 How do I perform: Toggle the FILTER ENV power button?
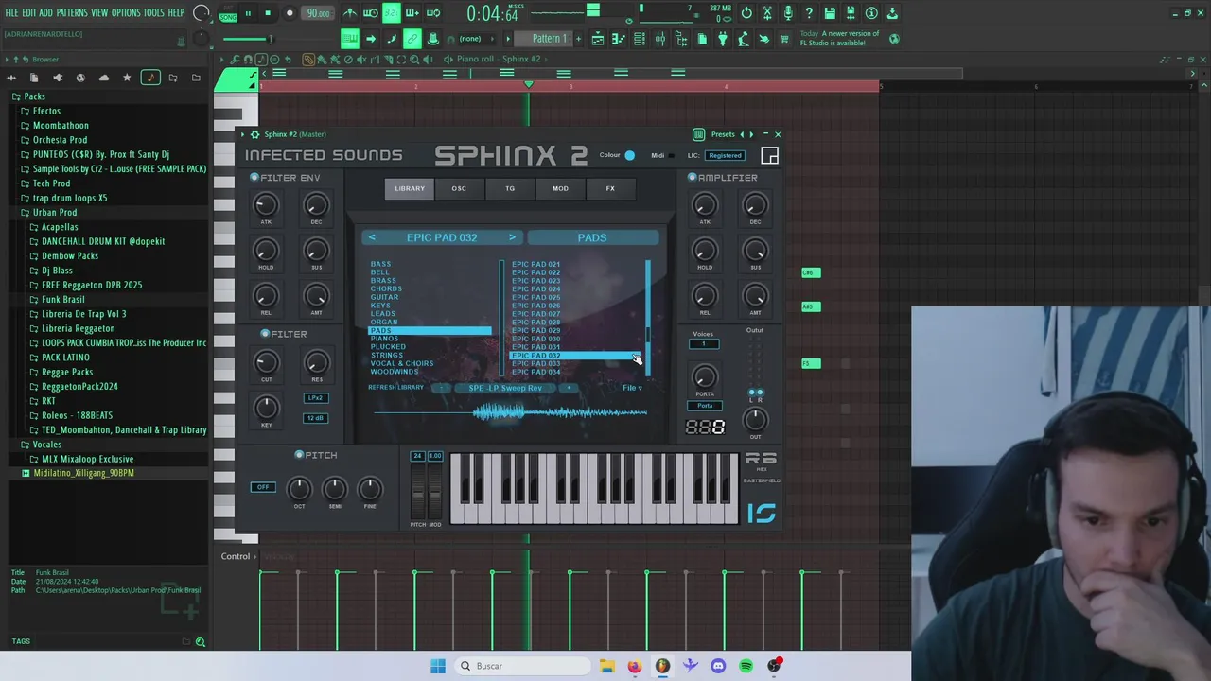click(x=254, y=178)
